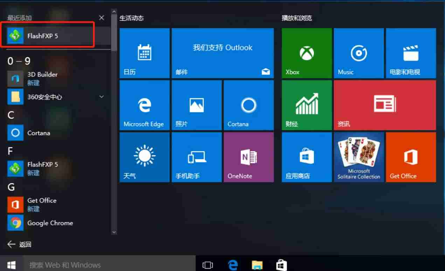
Task: Click the F alphabet section header
Action: (10, 151)
